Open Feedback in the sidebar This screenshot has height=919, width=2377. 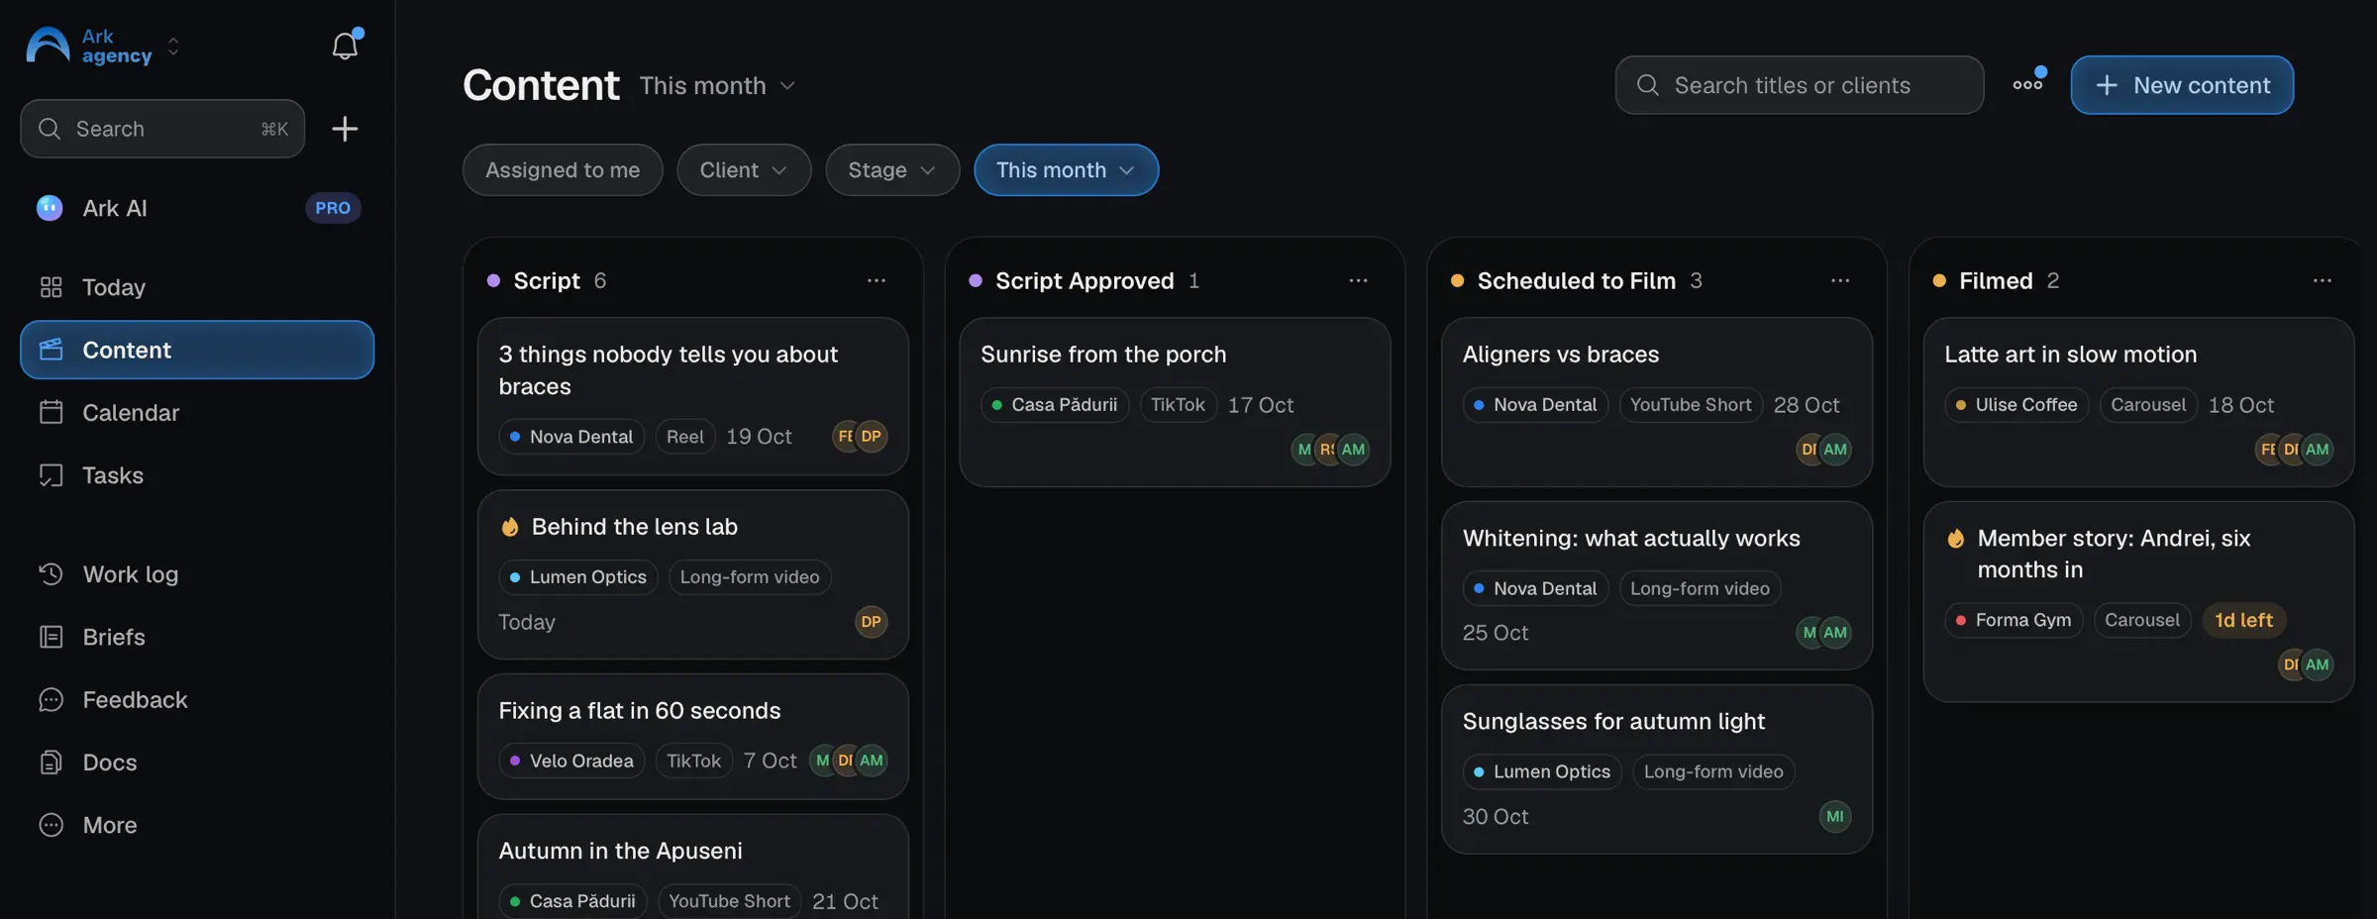[197, 700]
